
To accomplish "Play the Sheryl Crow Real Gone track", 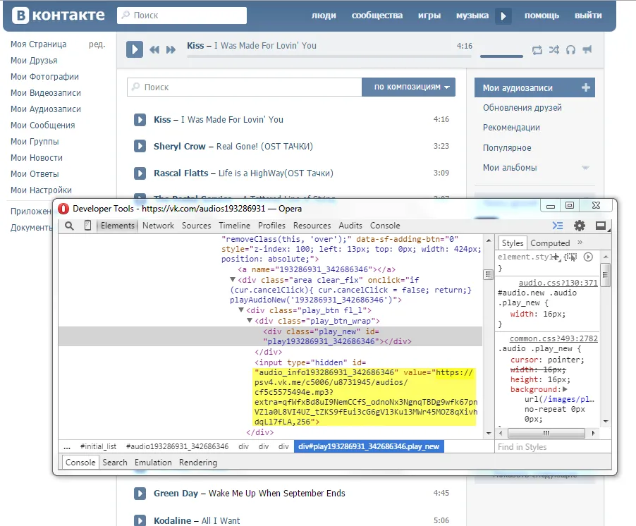I will (140, 147).
